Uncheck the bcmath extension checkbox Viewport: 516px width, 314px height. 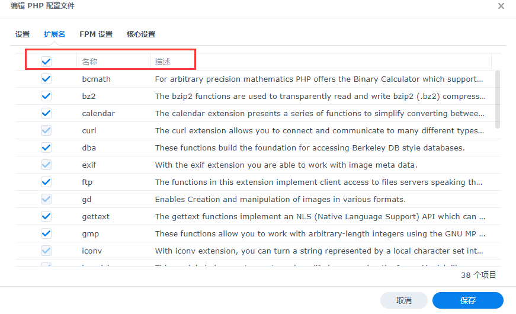point(46,79)
